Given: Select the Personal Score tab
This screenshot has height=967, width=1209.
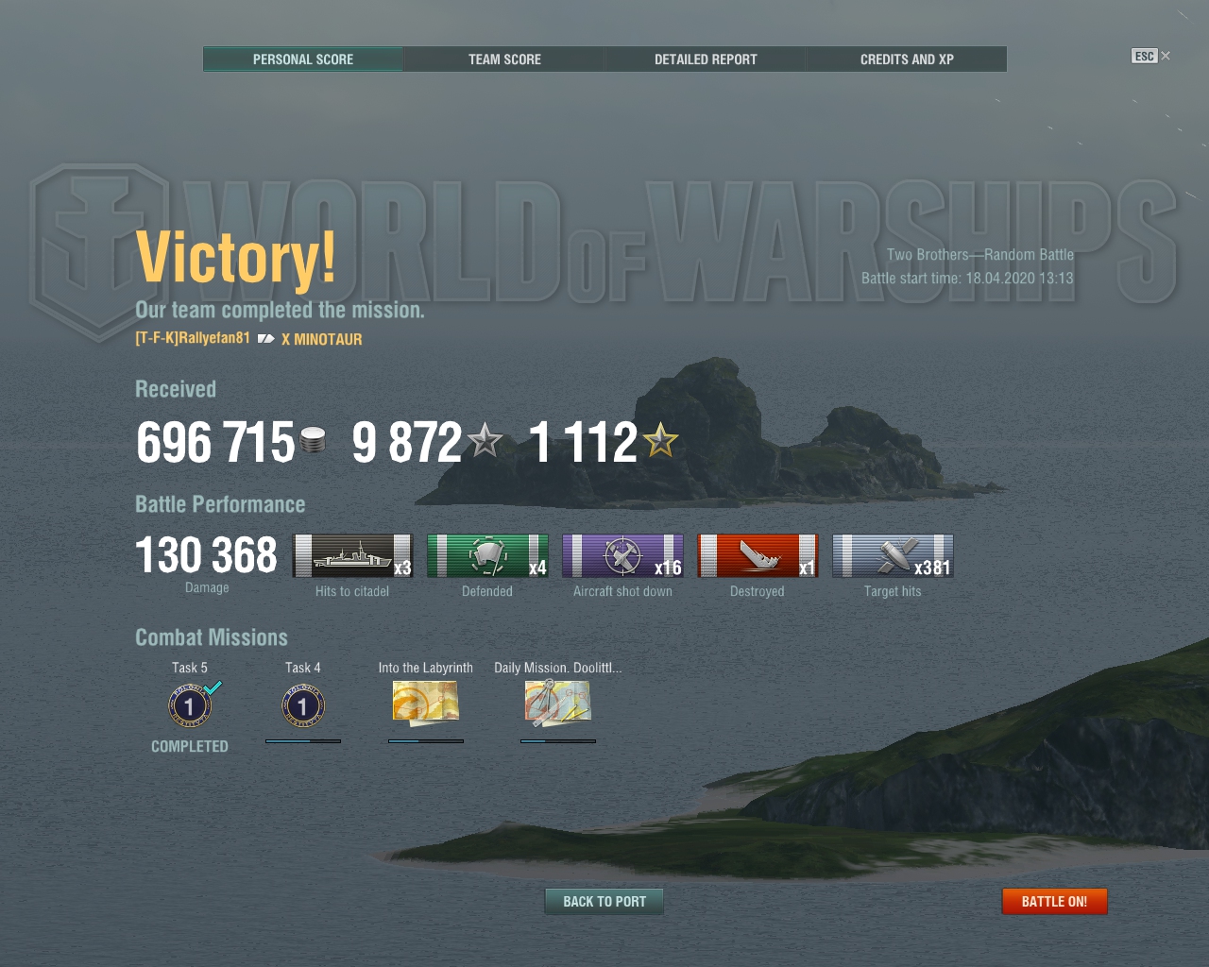Looking at the screenshot, I should pos(303,59).
